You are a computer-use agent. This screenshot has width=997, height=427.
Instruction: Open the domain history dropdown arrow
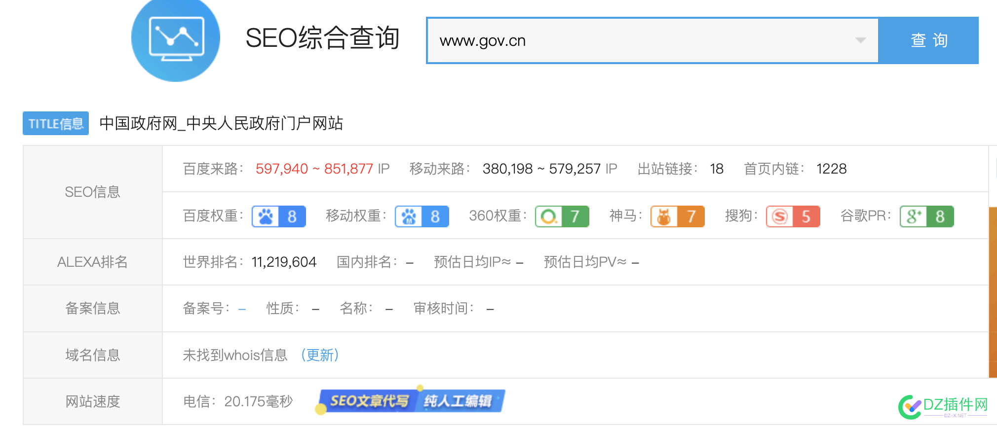coord(860,40)
